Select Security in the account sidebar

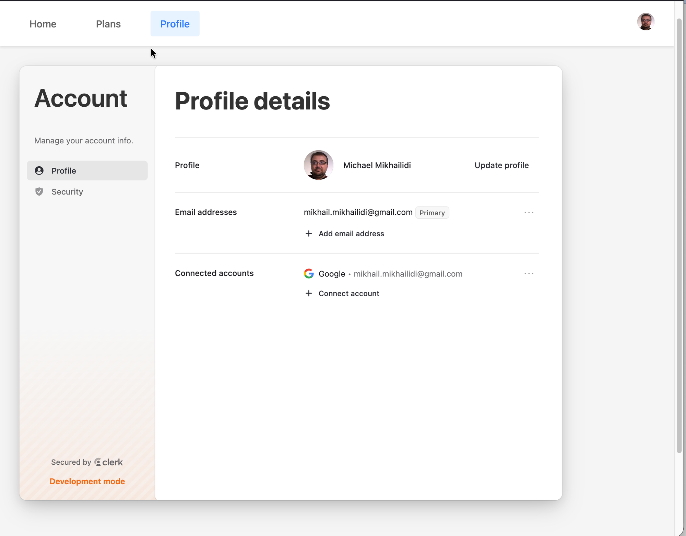click(67, 192)
